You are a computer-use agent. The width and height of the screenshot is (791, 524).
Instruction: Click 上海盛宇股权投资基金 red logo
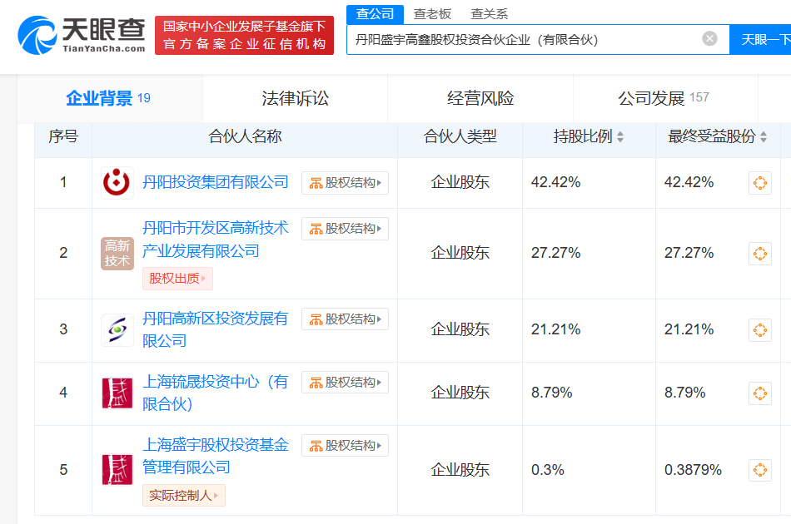tap(117, 470)
